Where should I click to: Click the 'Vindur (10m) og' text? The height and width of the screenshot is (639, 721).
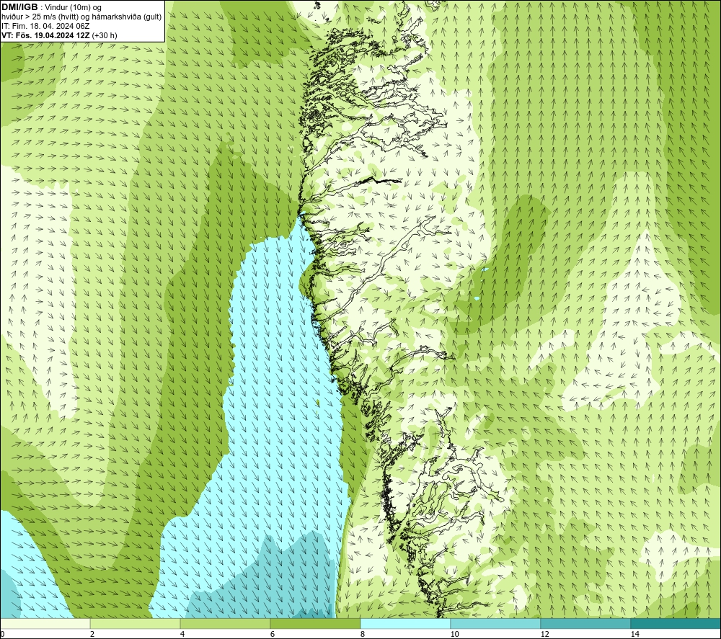click(73, 8)
